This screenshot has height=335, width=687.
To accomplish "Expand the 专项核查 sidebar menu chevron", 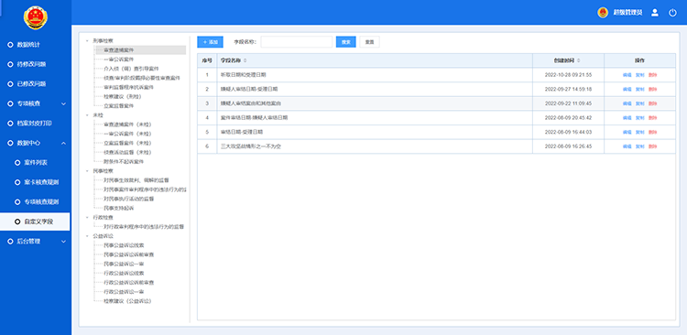I will 63,103.
